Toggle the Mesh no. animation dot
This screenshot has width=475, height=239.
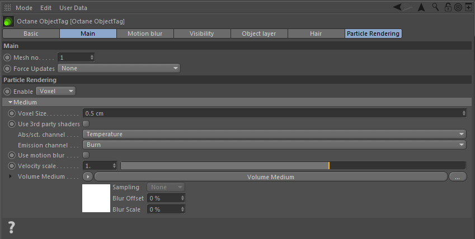tap(7, 58)
